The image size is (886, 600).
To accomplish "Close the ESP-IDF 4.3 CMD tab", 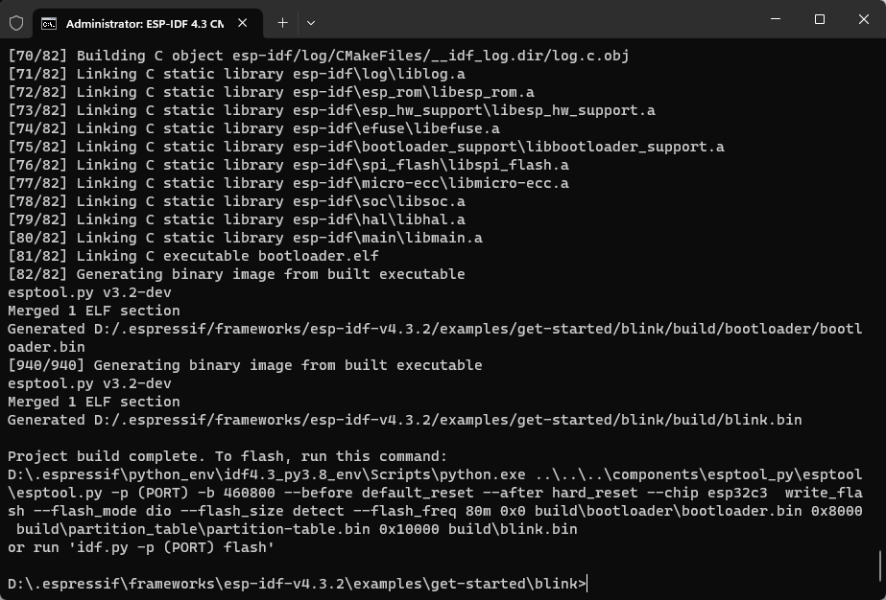I will 243,23.
